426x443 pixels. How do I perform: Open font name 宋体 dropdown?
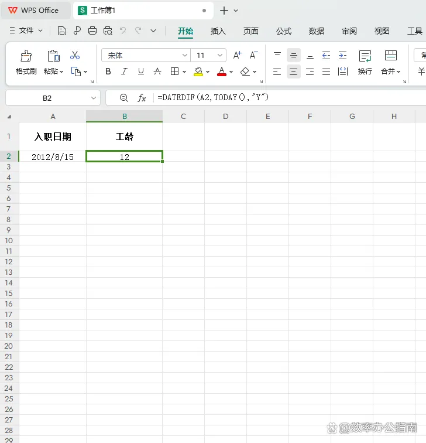185,55
